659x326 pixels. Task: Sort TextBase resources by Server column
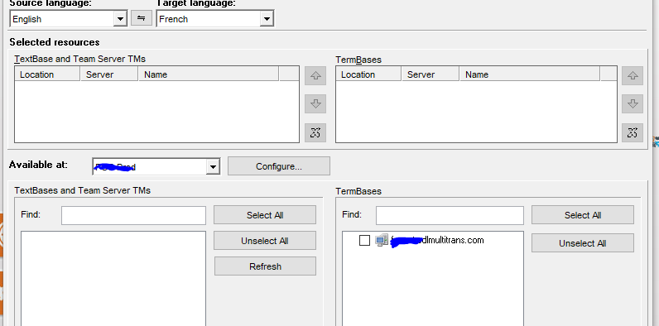point(108,74)
